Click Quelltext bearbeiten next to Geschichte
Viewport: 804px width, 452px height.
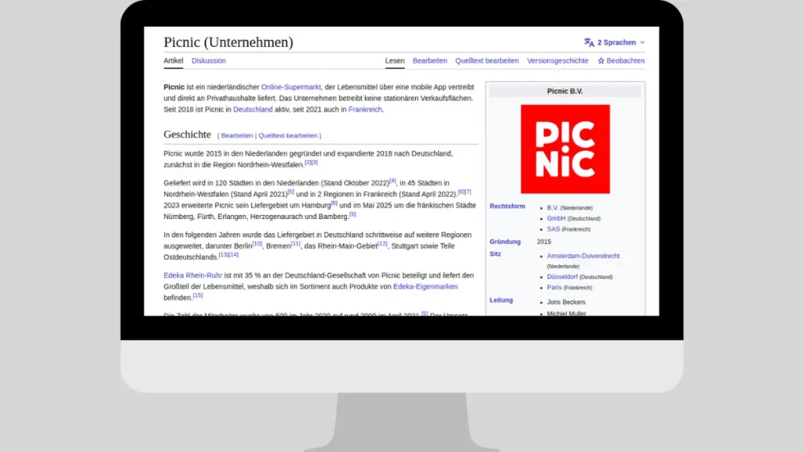point(287,136)
